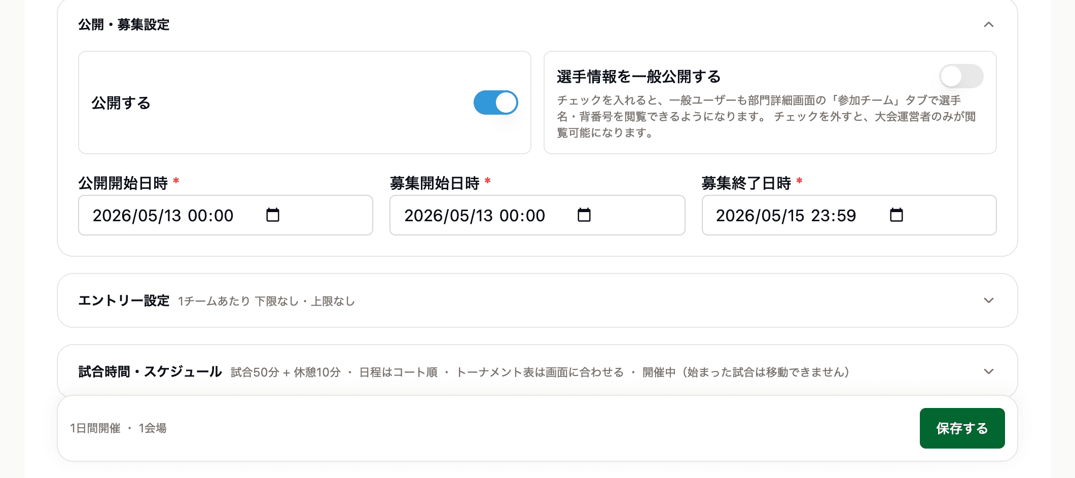This screenshot has width=1075, height=478.
Task: Click the 公開・募集設定 heading
Action: tap(124, 24)
